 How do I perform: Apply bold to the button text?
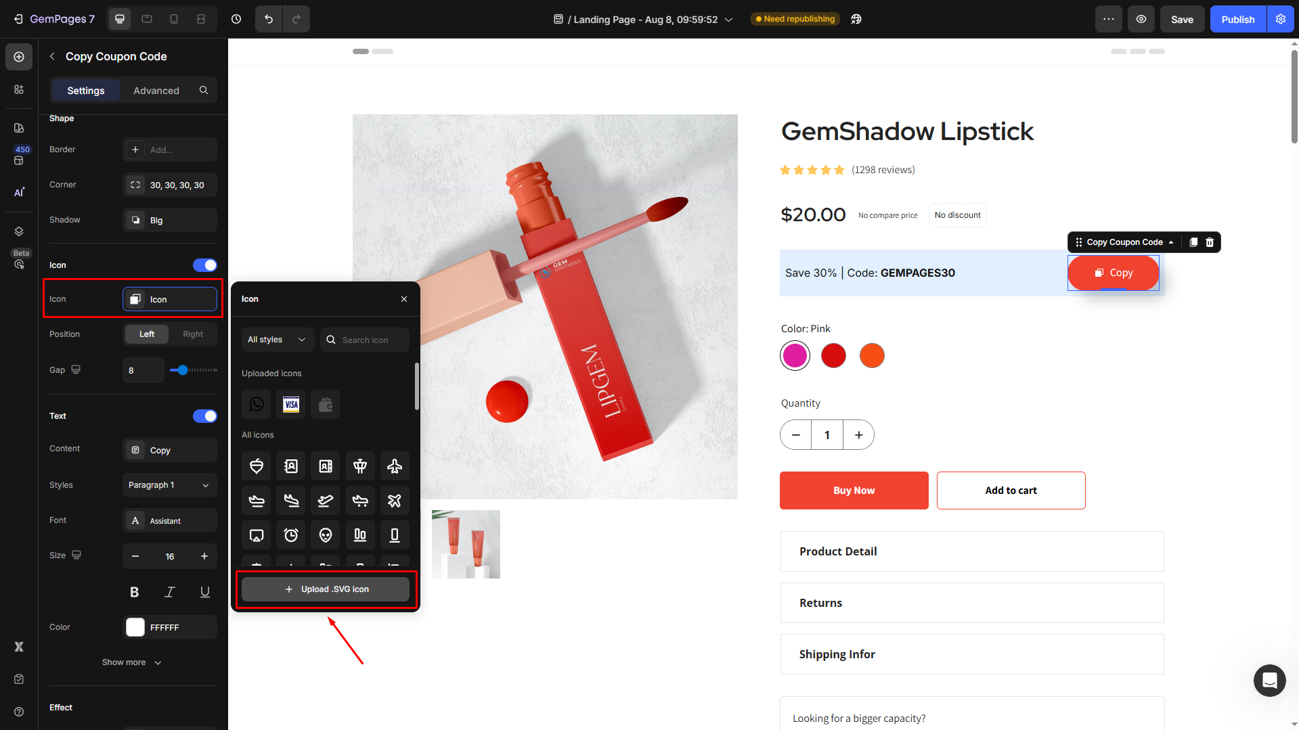(135, 592)
